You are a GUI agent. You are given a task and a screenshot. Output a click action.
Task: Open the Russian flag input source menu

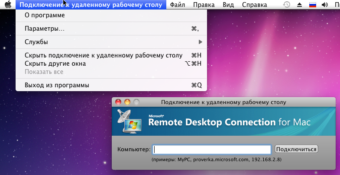(312, 5)
